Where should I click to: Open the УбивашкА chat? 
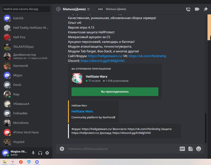26,104
